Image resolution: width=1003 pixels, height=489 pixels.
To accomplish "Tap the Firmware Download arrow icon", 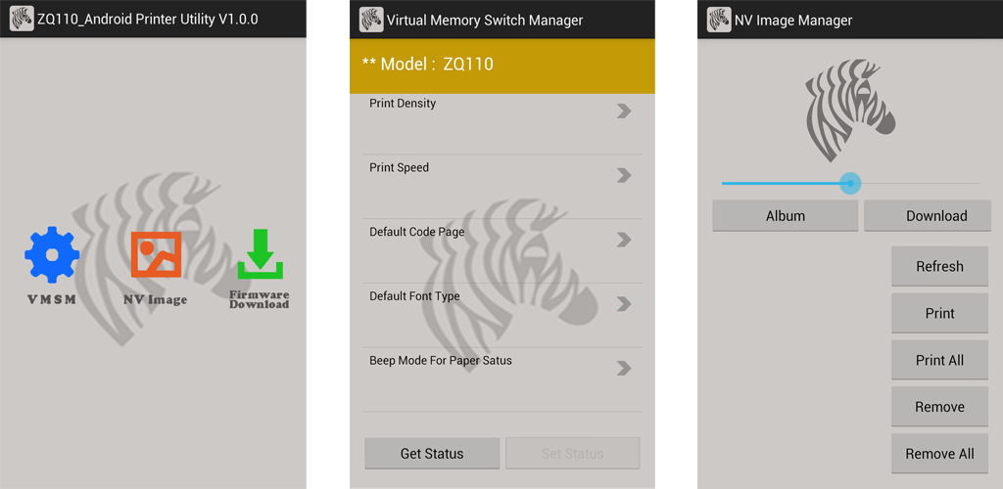I will pos(260,256).
